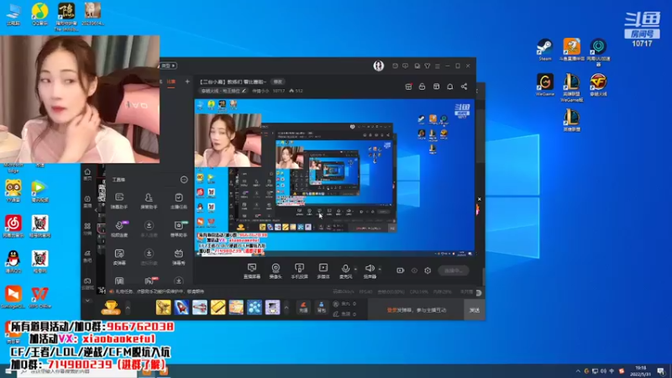Open the bell notification icon in header
The width and height of the screenshot is (672, 378).
point(450,87)
